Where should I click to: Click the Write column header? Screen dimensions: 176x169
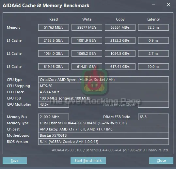click(87, 19)
